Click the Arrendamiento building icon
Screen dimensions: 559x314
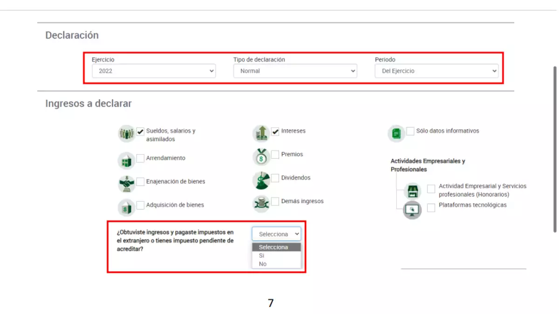click(126, 161)
